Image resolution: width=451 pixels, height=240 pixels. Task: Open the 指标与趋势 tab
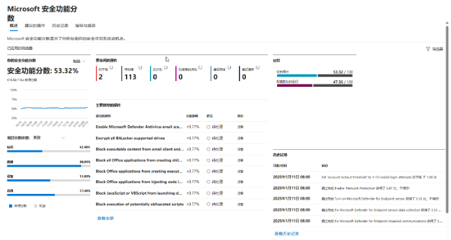tap(85, 25)
